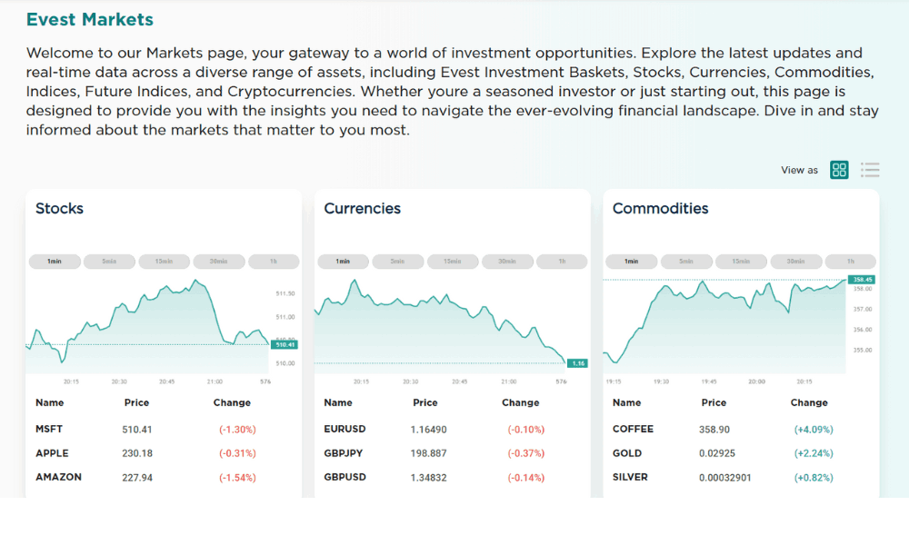Open the APPLE stock row
This screenshot has height=545, width=909.
pos(52,453)
